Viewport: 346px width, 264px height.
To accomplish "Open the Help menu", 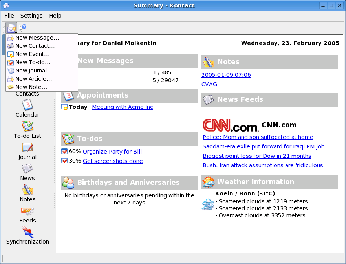I will pyautogui.click(x=55, y=16).
